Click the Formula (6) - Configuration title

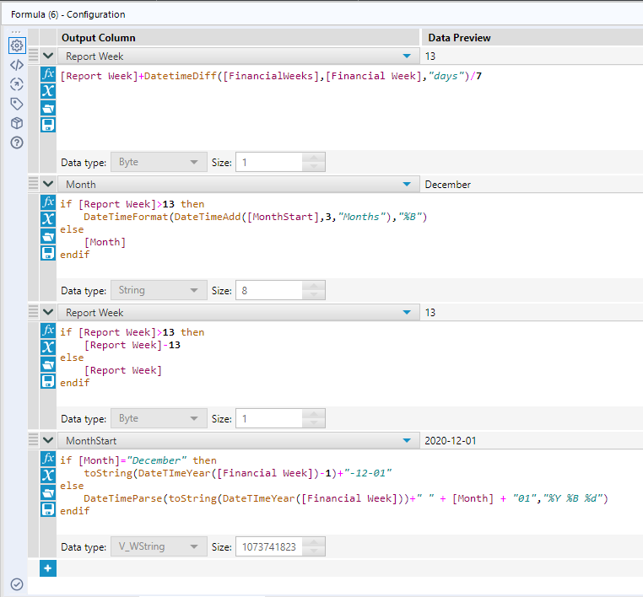click(x=68, y=14)
